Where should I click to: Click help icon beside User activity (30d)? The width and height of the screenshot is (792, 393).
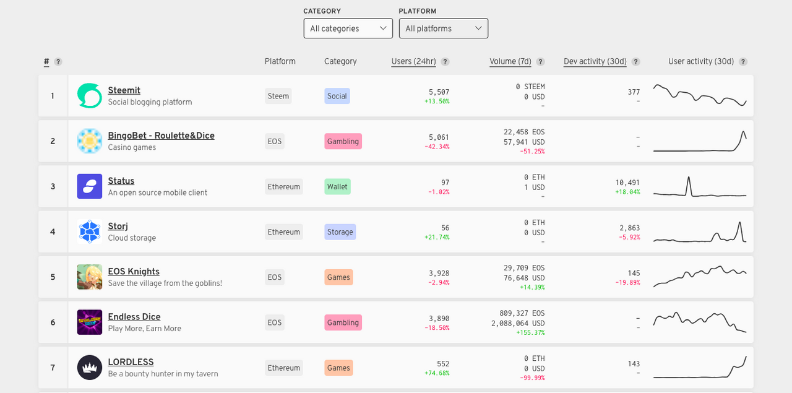pyautogui.click(x=743, y=62)
